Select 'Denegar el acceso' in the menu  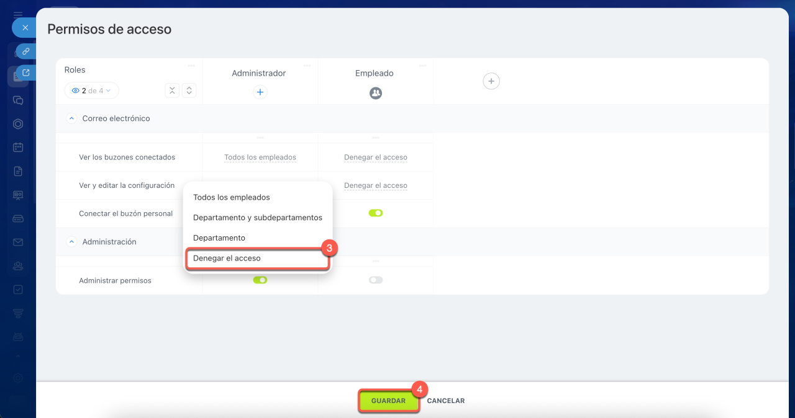click(x=227, y=258)
